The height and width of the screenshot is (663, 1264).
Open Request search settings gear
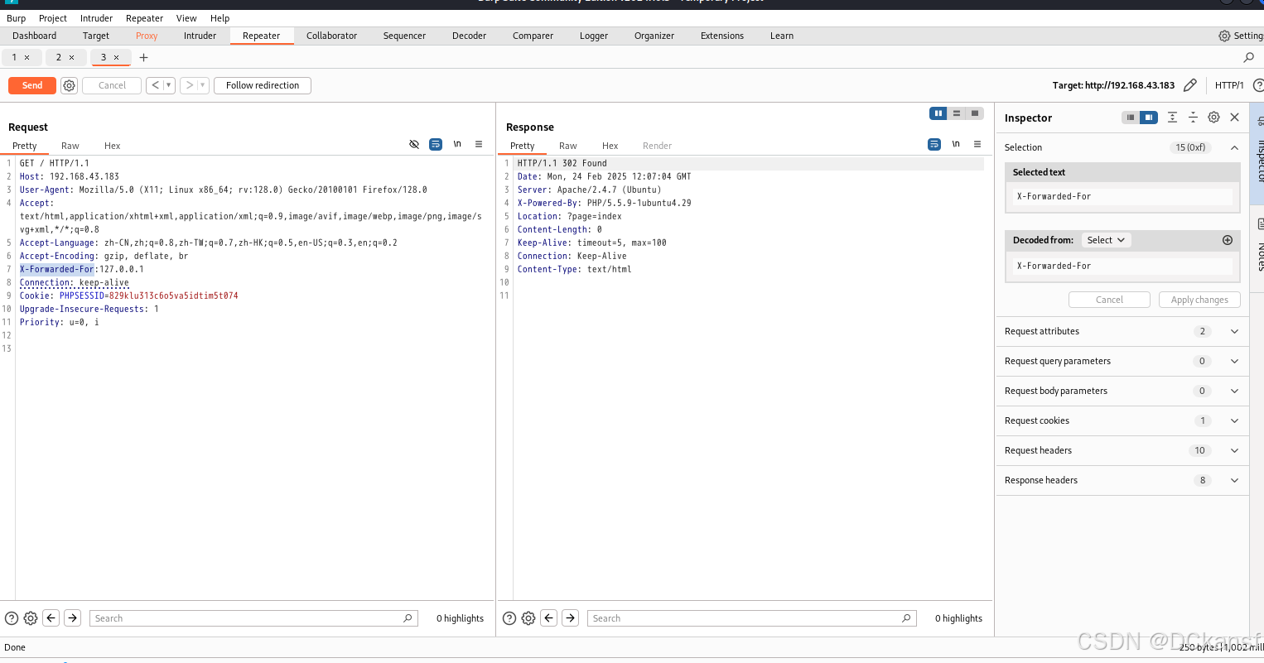pos(31,618)
